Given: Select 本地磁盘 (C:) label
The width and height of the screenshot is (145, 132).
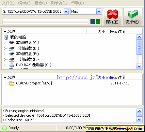Looking at the screenshot, I should (27, 43).
